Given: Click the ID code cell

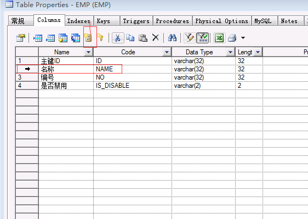Looking at the screenshot, I should tap(133, 61).
